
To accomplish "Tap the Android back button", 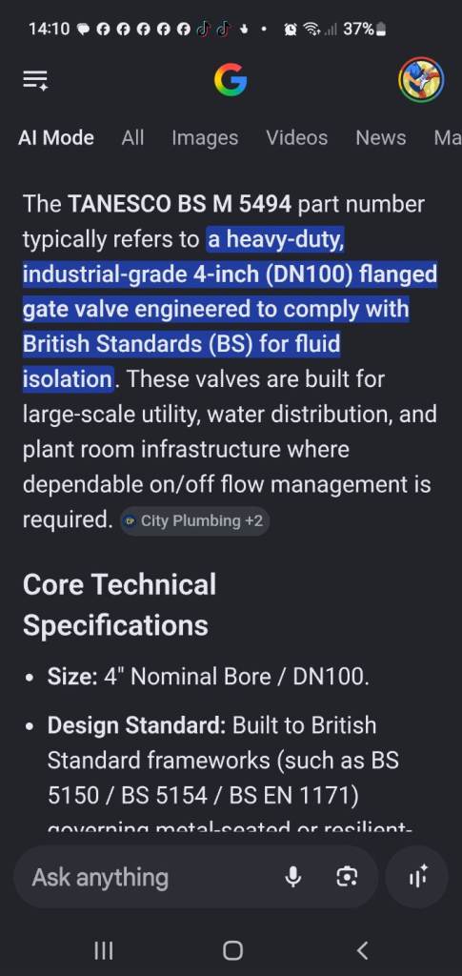I will (363, 950).
